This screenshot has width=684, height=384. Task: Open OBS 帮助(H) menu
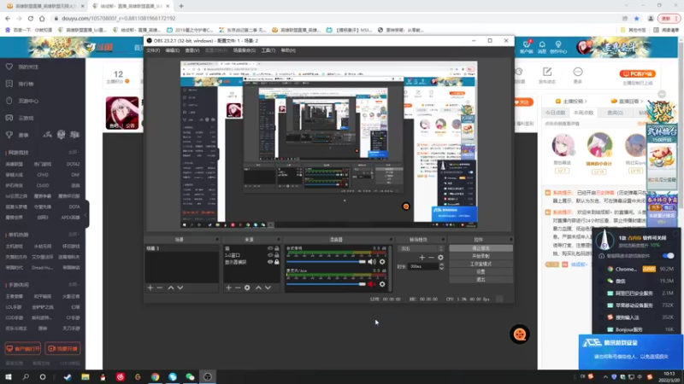[288, 50]
